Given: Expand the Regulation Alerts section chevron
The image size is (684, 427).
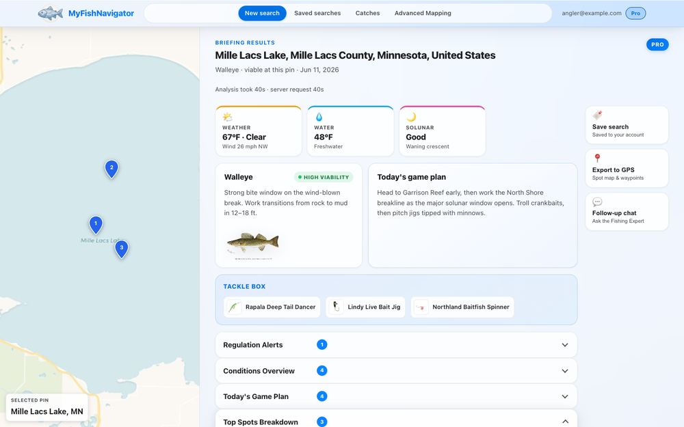Looking at the screenshot, I should pyautogui.click(x=565, y=345).
